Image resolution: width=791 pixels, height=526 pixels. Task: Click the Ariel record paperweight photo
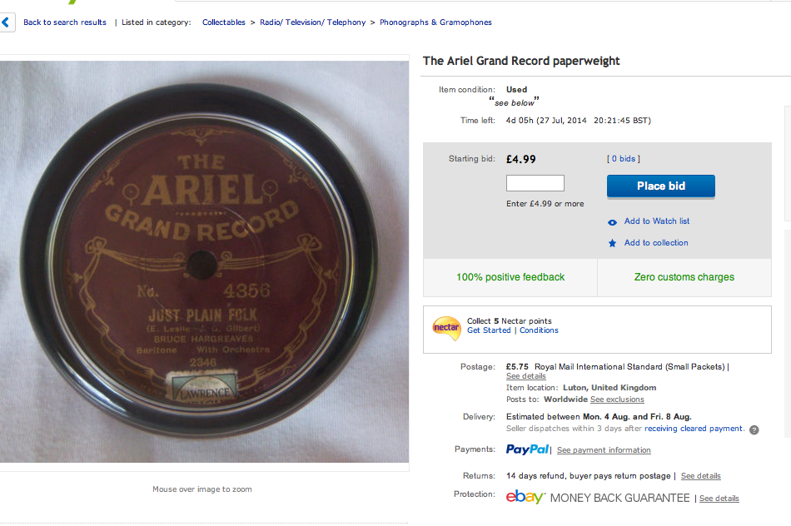(x=204, y=261)
